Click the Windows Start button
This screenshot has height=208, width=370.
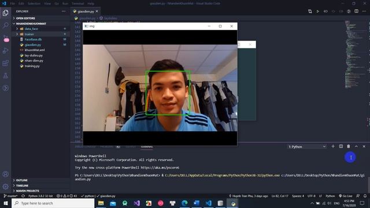6,203
